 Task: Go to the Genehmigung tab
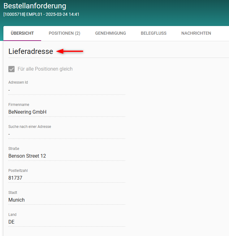[x=110, y=33]
